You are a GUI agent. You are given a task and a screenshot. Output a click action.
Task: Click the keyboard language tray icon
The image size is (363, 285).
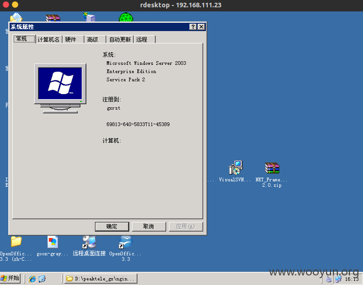click(x=329, y=280)
